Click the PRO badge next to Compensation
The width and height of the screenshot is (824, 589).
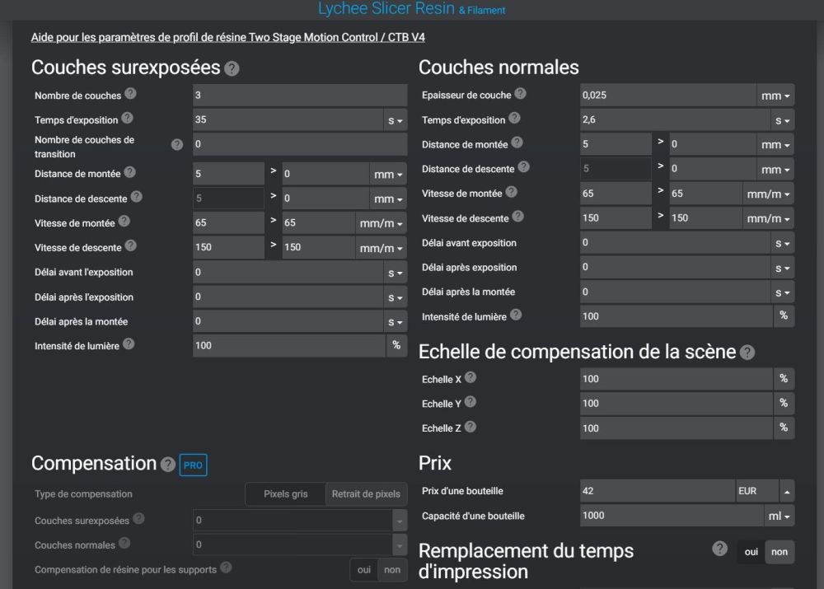(193, 465)
